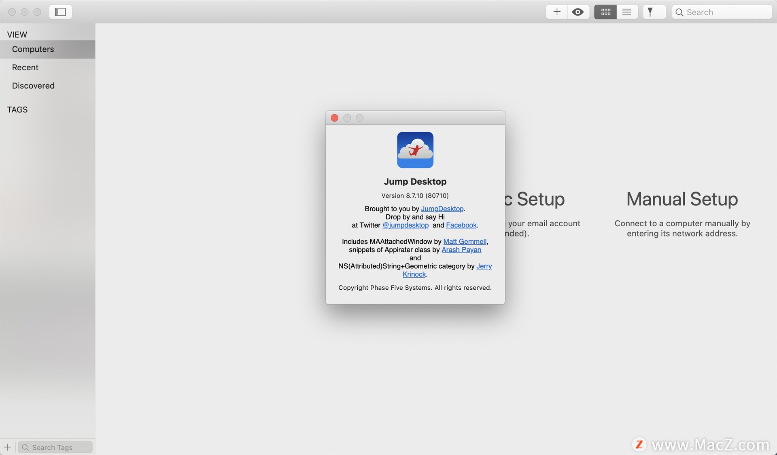Toggle the eye/preview icon
Image resolution: width=777 pixels, height=455 pixels.
pyautogui.click(x=578, y=11)
